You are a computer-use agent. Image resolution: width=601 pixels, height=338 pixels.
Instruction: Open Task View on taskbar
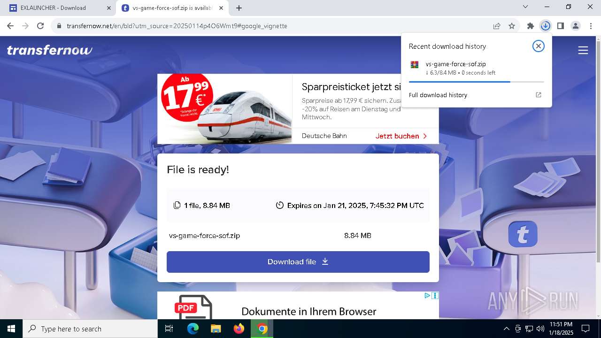[169, 329]
